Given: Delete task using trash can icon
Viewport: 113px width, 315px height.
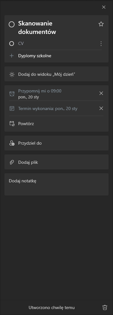Looking at the screenshot, I should [x=105, y=307].
